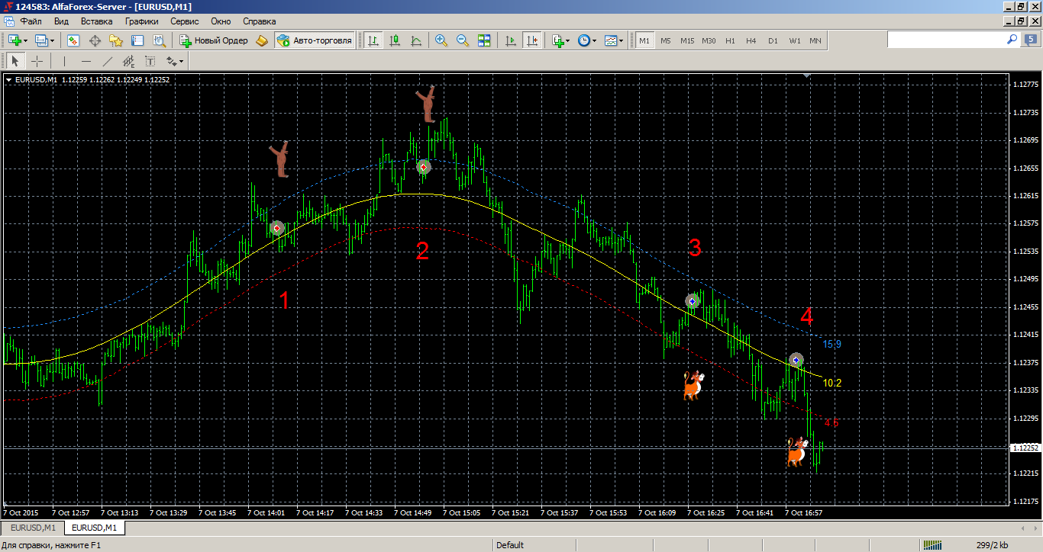Click the Новый Ордер button
Viewport: 1043px width, 552px height.
[214, 40]
